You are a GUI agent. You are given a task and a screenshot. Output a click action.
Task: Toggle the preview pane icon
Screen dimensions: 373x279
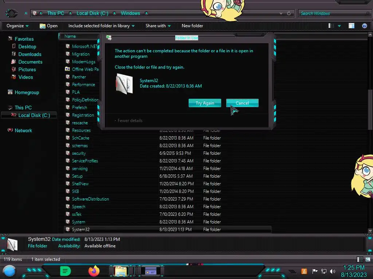[x=352, y=26]
